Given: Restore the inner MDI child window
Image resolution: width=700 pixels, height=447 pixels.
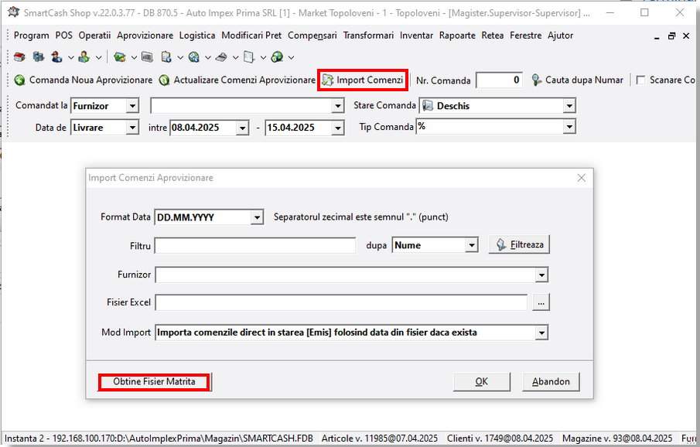Looking at the screenshot, I should [671, 36].
